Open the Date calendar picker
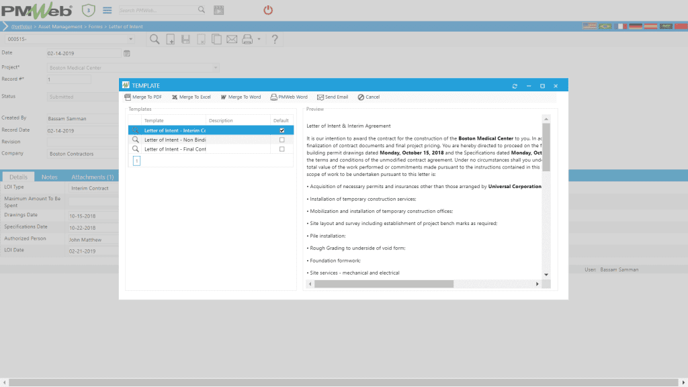 (127, 54)
